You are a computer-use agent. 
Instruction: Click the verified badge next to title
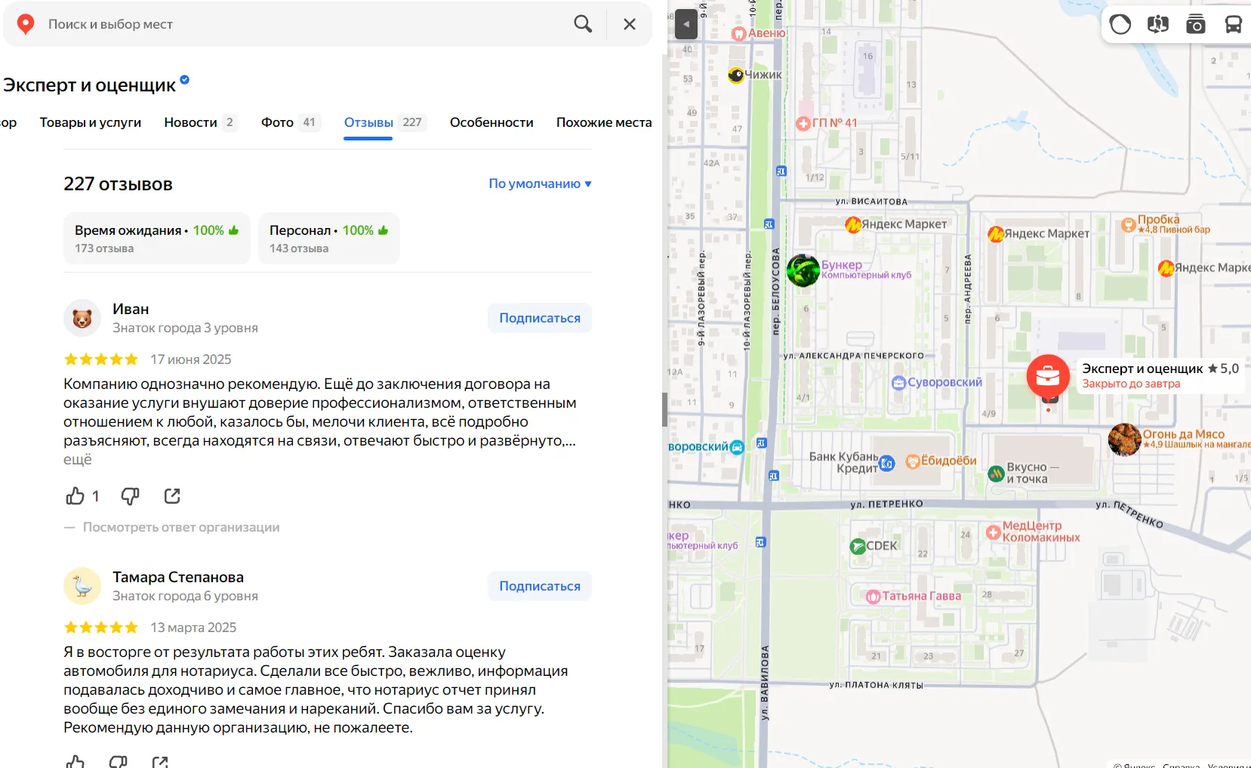pos(185,79)
